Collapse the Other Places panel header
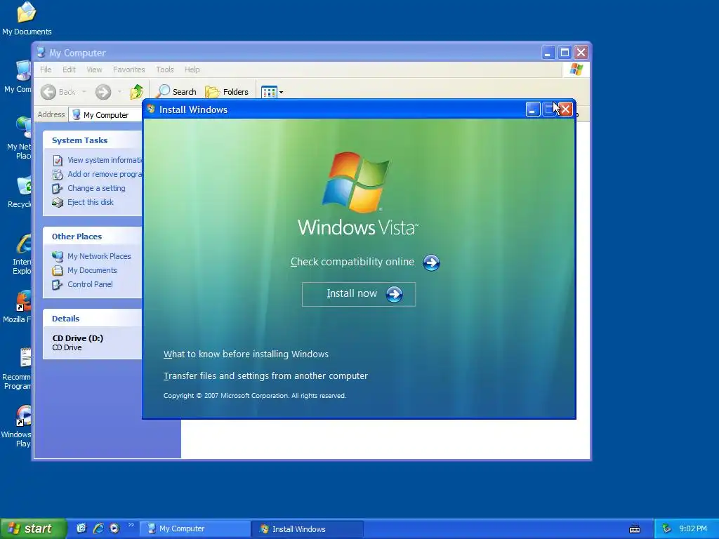 pos(92,237)
